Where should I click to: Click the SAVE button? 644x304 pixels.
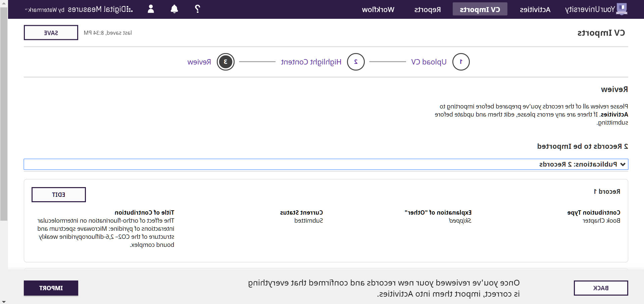51,33
